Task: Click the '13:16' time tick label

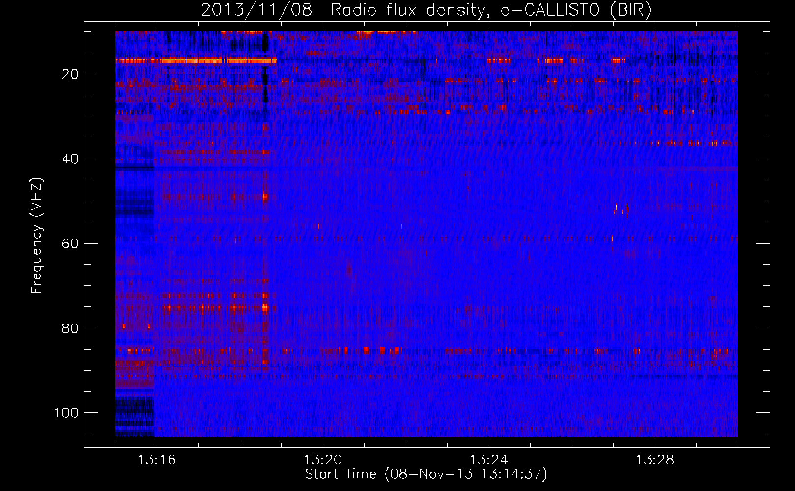Action: click(x=157, y=460)
